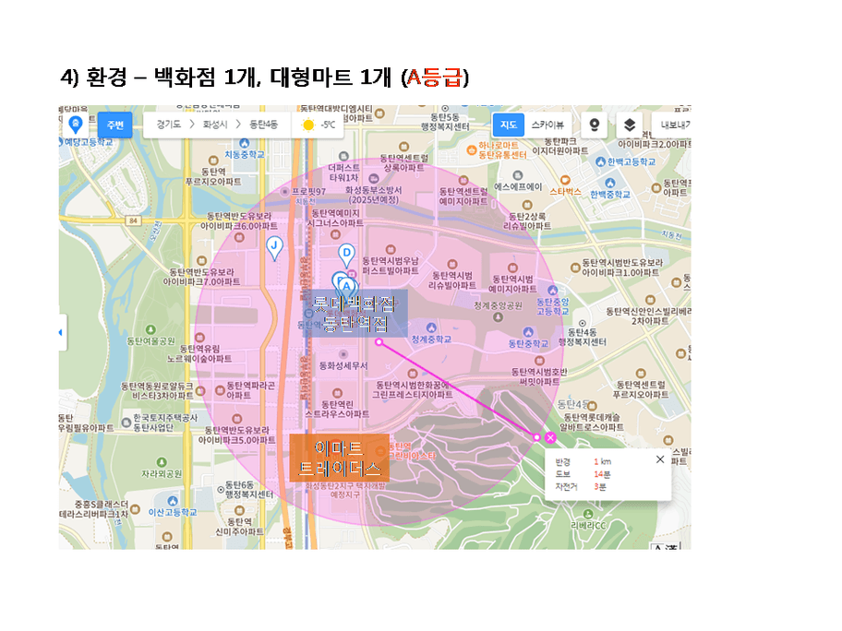Screen dimensions: 842x631
Task: Click the 한국토지주택공사 동탄사업단 icon
Action: [x=126, y=423]
